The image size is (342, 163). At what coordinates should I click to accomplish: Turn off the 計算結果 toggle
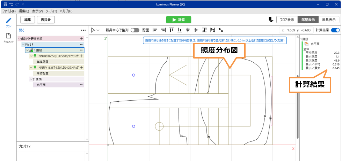click(335, 30)
